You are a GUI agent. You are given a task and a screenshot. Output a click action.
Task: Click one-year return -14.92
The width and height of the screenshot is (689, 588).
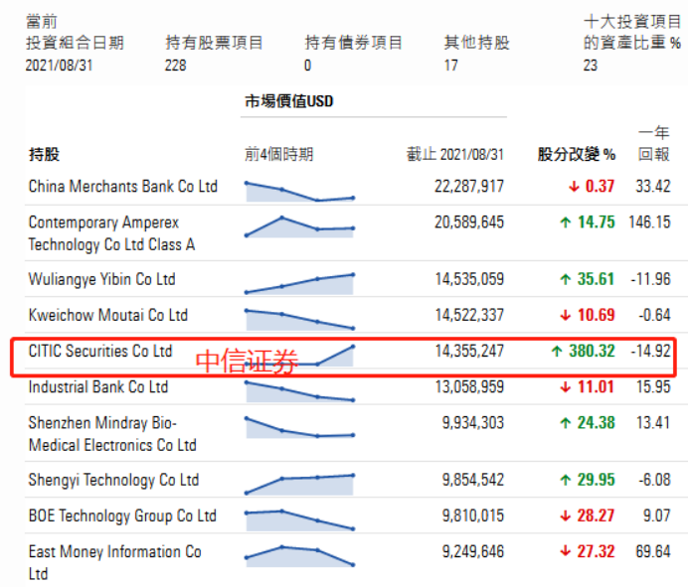coord(651,351)
